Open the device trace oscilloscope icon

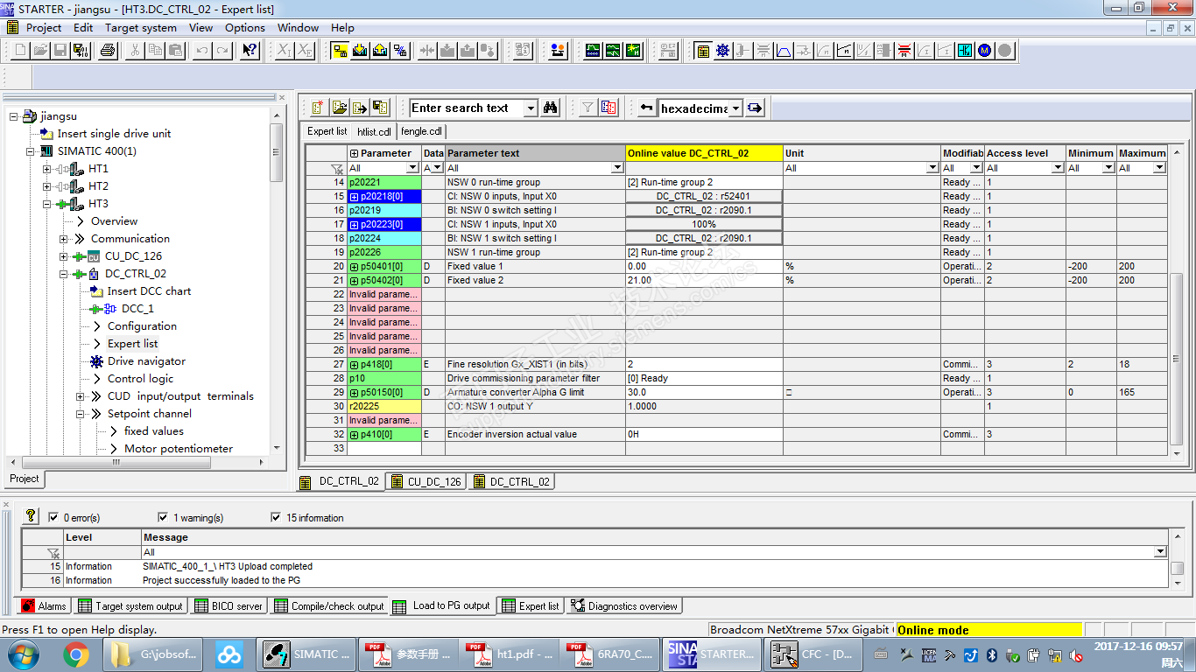point(594,51)
